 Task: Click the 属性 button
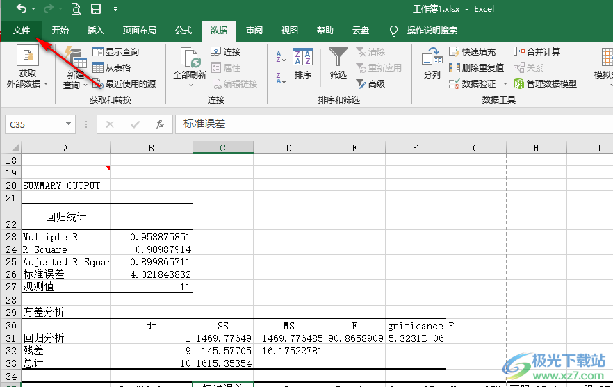(226, 67)
